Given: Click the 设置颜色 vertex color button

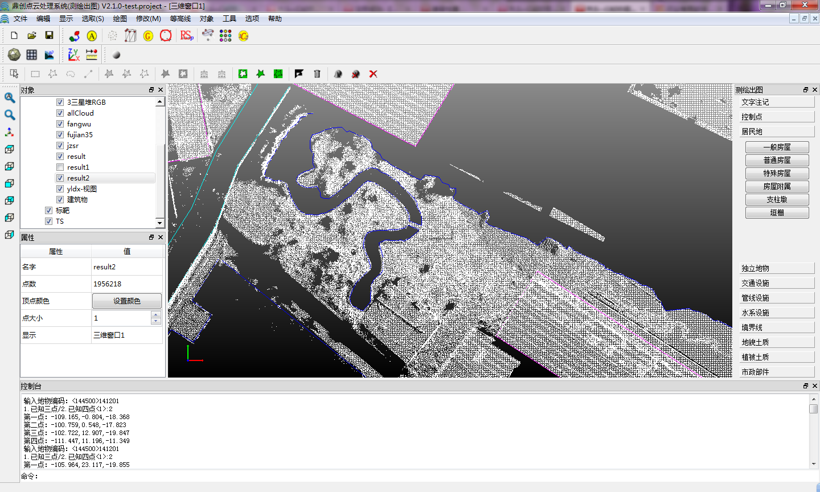Looking at the screenshot, I should pos(126,301).
